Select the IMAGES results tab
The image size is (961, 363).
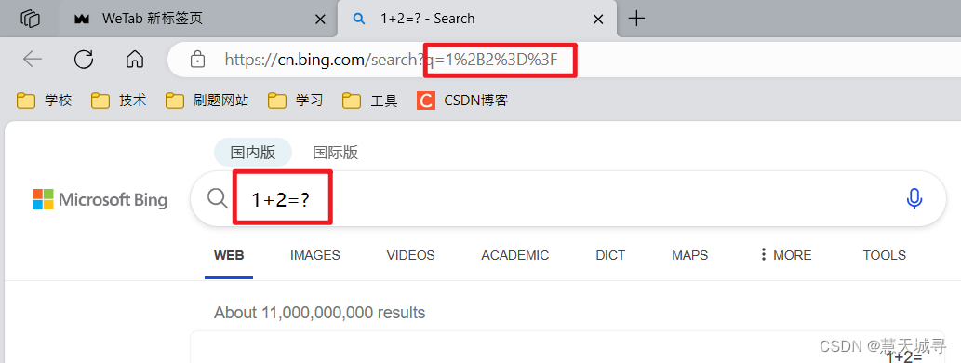pyautogui.click(x=315, y=255)
